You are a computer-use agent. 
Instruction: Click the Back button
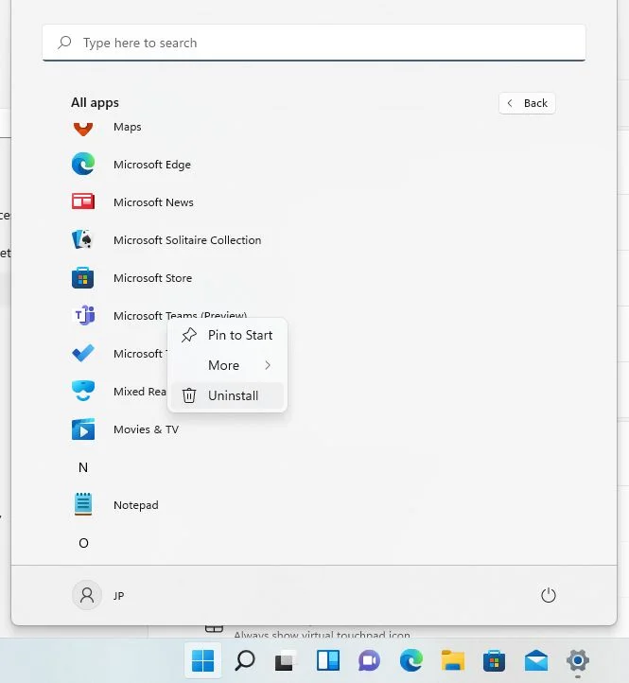click(x=527, y=103)
